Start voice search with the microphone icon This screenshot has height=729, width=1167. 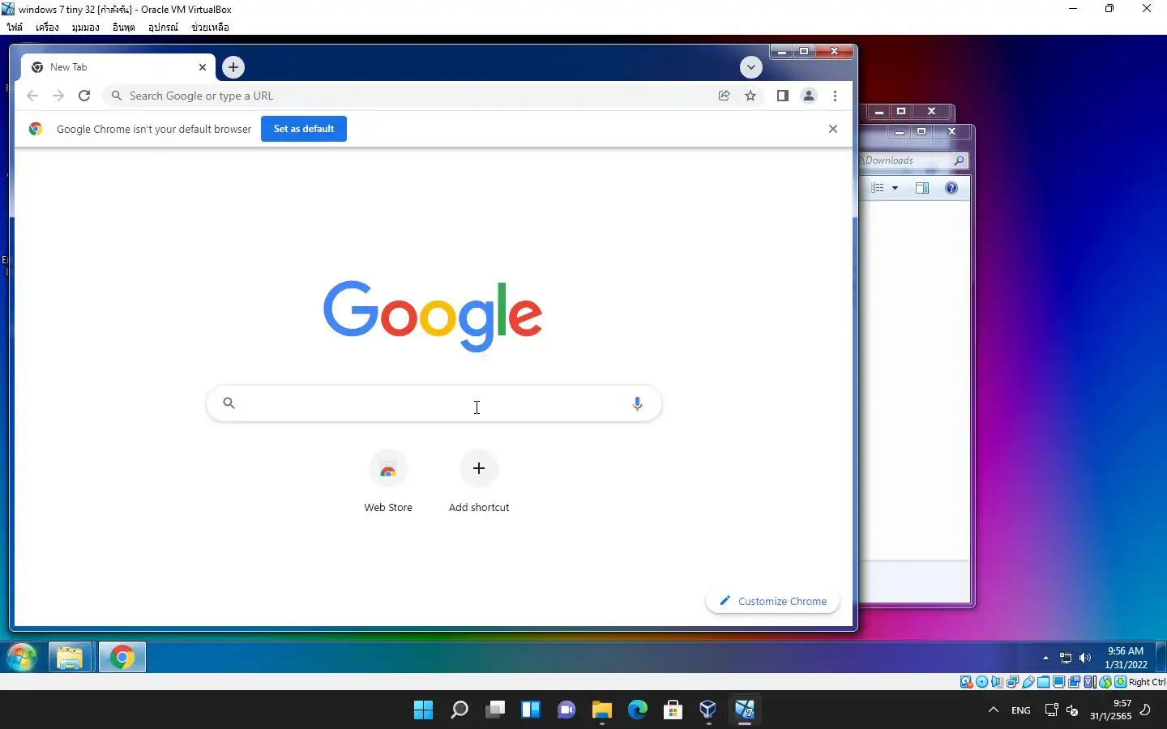(x=637, y=403)
